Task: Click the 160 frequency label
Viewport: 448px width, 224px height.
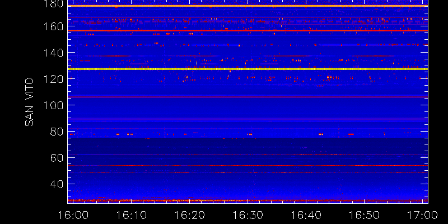Action: coord(53,26)
